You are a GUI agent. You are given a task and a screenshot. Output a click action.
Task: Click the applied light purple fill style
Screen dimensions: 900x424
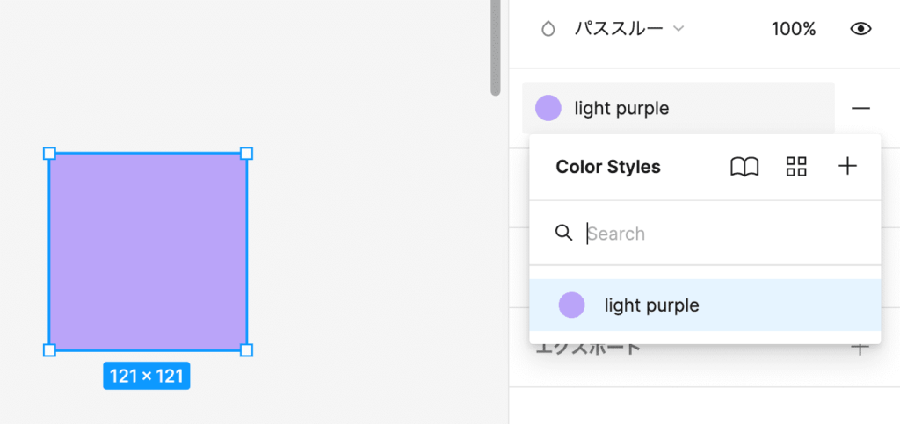coord(621,108)
